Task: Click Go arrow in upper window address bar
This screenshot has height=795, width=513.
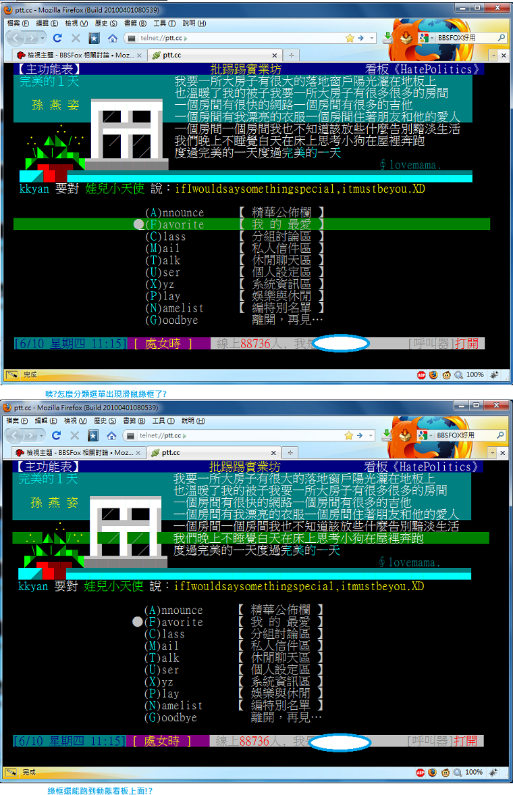Action: [360, 38]
